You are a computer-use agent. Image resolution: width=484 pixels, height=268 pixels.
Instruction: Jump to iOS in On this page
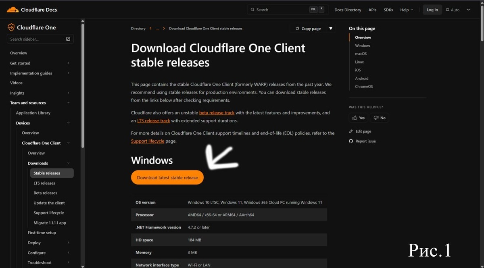point(358,70)
